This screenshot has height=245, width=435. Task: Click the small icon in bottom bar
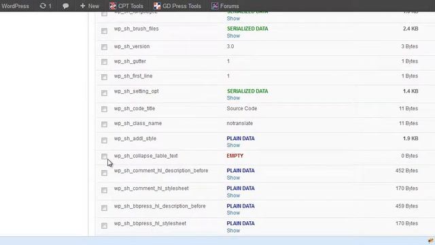click(x=430, y=240)
